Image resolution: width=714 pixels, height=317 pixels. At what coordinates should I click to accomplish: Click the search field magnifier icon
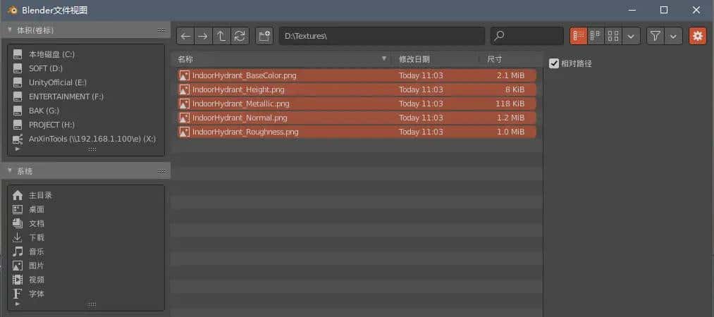coord(499,37)
